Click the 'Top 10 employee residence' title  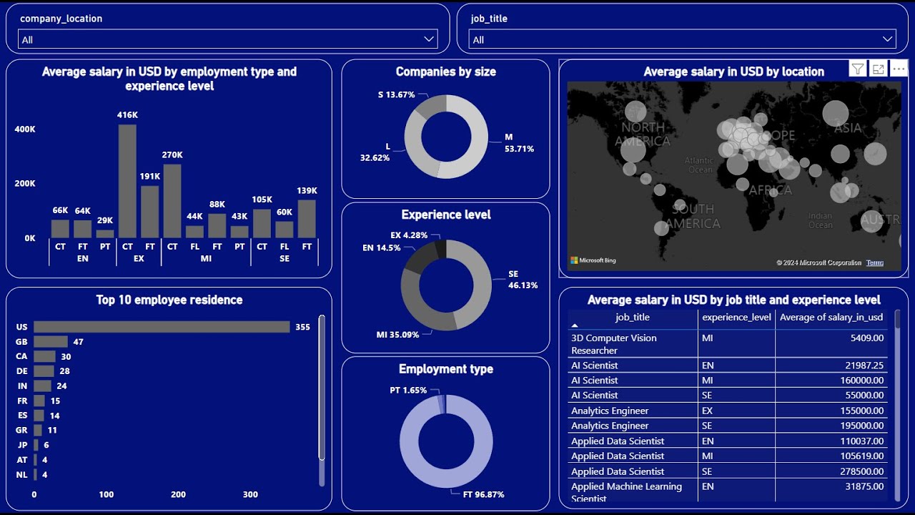(x=169, y=300)
